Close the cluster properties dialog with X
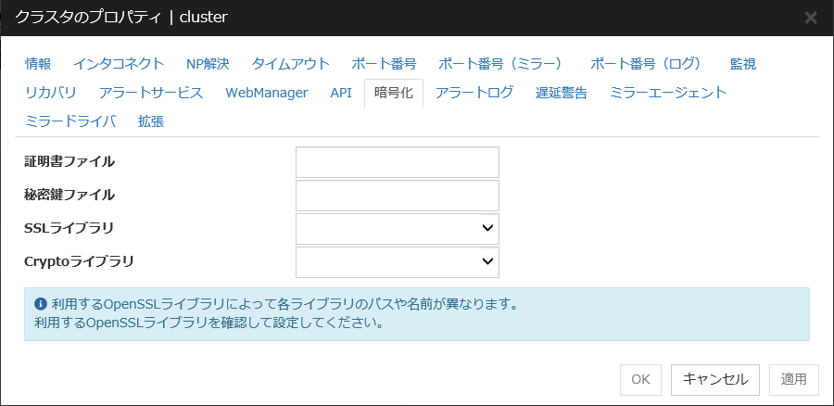 pyautogui.click(x=811, y=18)
